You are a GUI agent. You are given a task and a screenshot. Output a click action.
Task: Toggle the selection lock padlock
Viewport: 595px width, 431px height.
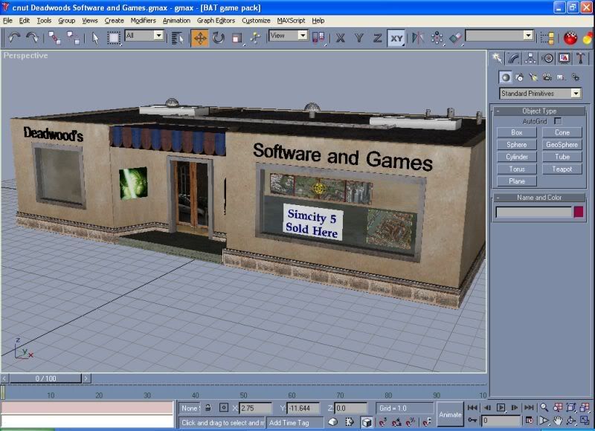(208, 408)
